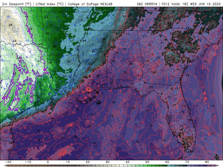
Task: Click the '20' label on the color scale
Action: coord(88,162)
